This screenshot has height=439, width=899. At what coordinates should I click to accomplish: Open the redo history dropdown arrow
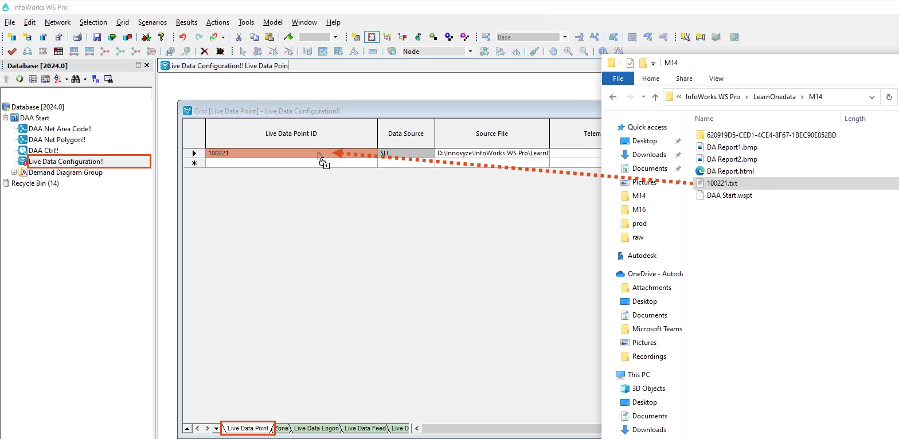[x=223, y=37]
